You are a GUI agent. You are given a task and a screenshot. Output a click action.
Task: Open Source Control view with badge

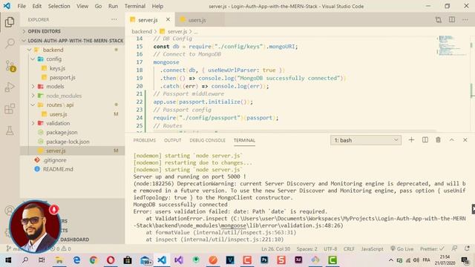coord(10,66)
